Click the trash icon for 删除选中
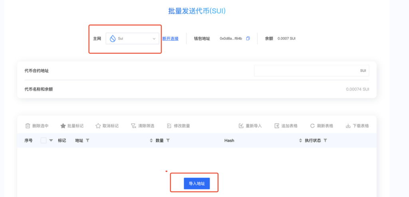409x197 pixels. point(28,126)
